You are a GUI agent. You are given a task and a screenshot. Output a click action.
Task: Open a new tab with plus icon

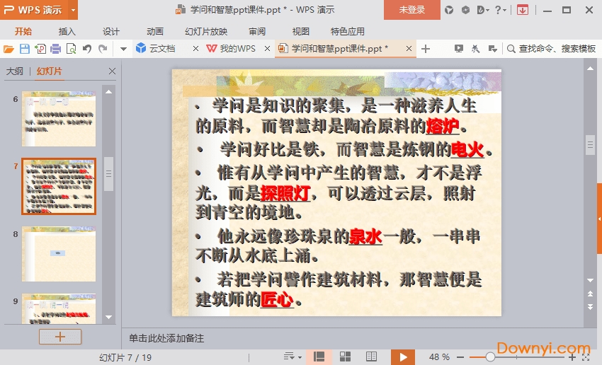[426, 49]
